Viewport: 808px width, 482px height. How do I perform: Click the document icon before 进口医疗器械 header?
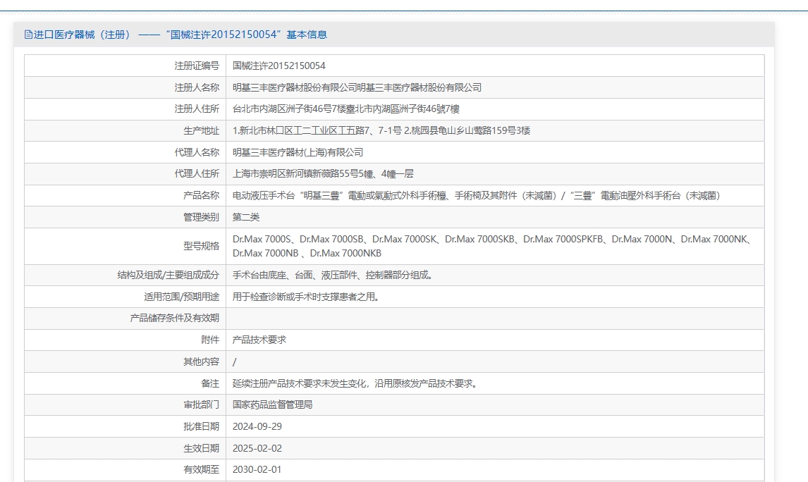[x=28, y=35]
